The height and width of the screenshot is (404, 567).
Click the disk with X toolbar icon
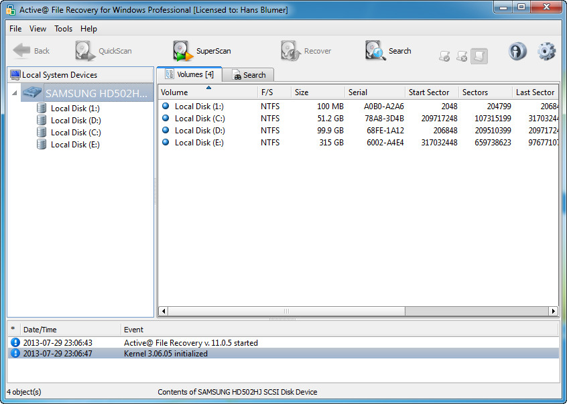(462, 56)
